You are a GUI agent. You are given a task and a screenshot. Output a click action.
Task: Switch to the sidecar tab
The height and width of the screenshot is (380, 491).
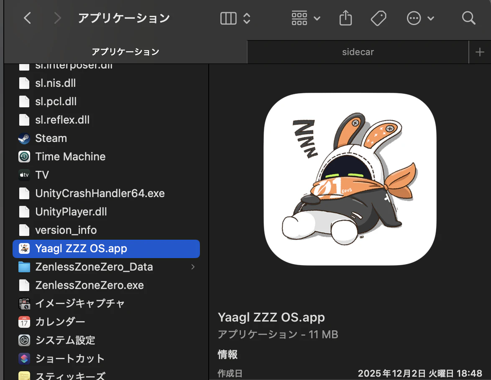click(358, 52)
